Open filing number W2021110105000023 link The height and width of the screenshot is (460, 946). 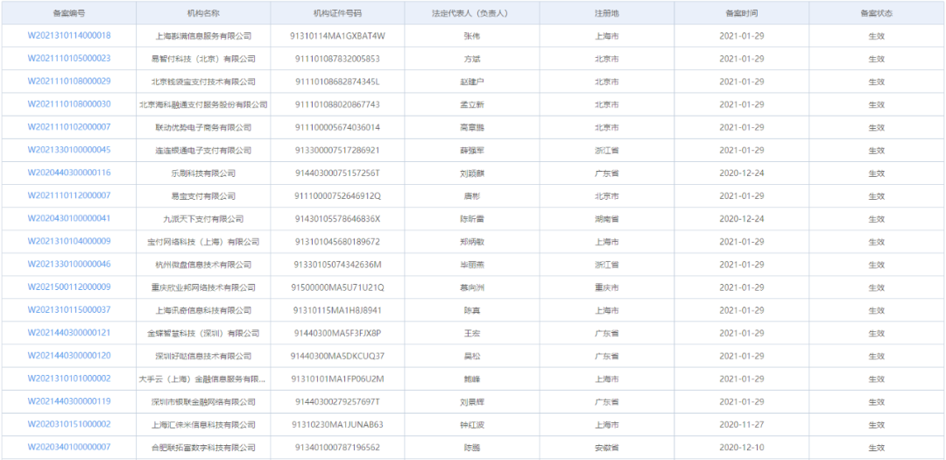click(x=69, y=59)
